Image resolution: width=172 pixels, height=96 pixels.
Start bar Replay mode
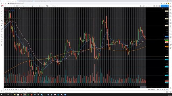pyautogui.click(x=54, y=6)
